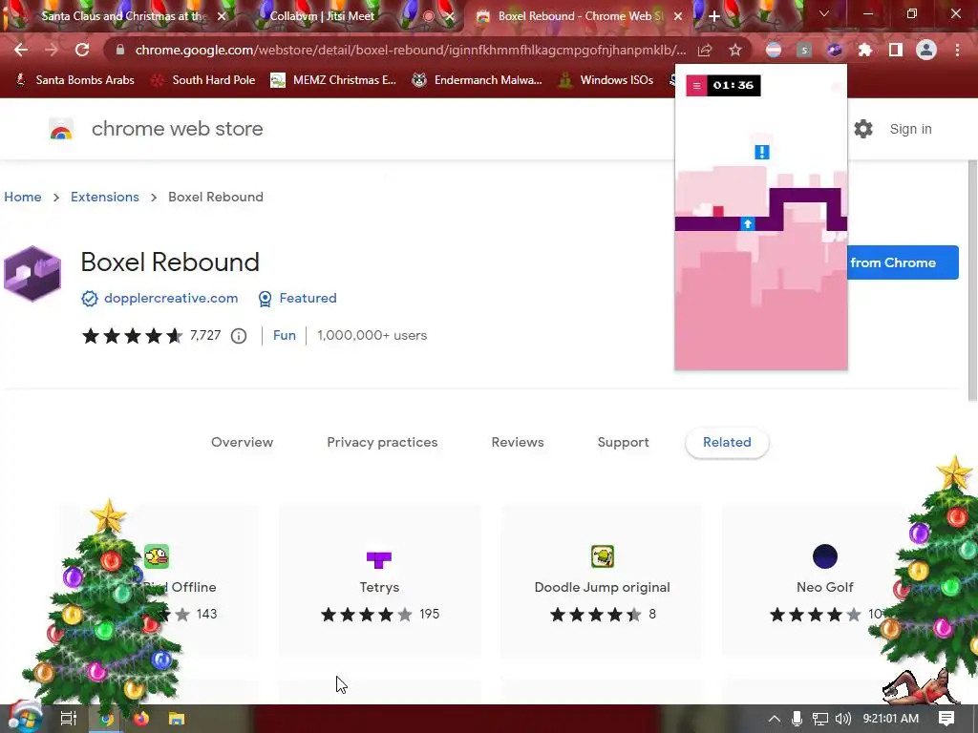Open Task View on the taskbar
Viewport: 978px width, 733px height.
pyautogui.click(x=68, y=719)
